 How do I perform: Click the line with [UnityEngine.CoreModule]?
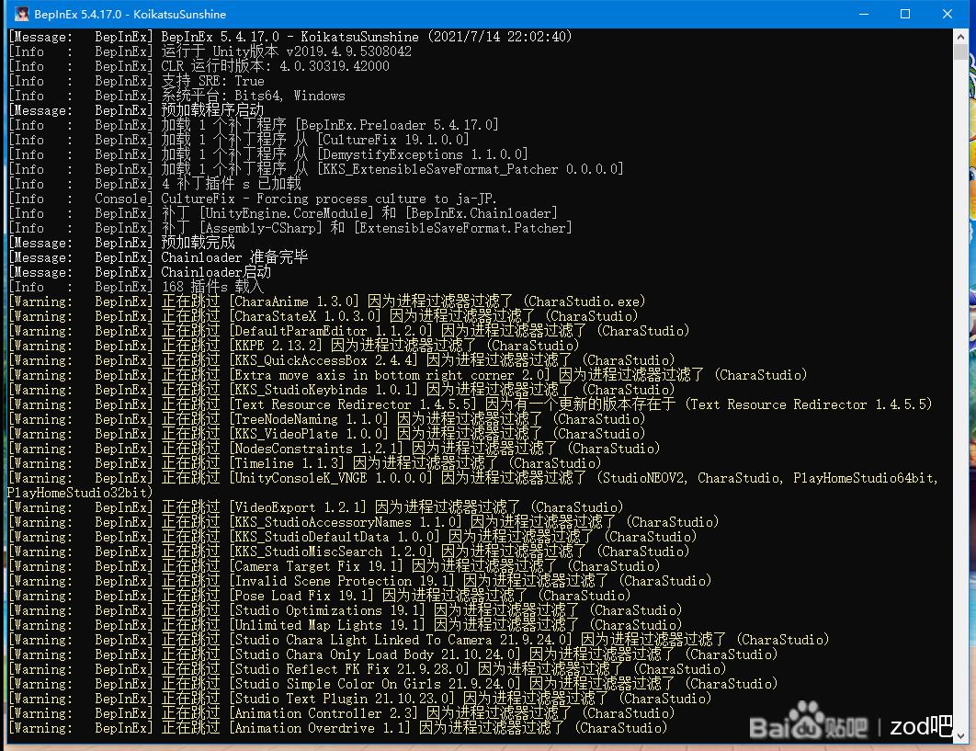tap(282, 213)
